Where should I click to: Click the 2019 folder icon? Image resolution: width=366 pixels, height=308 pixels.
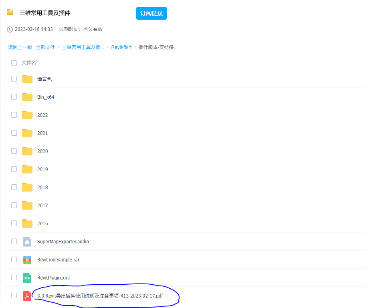(x=27, y=169)
